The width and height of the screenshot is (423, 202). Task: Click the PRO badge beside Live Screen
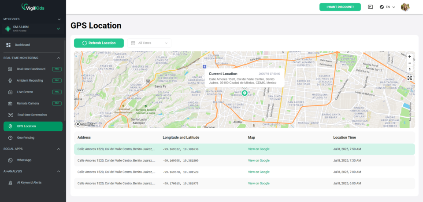point(57,92)
